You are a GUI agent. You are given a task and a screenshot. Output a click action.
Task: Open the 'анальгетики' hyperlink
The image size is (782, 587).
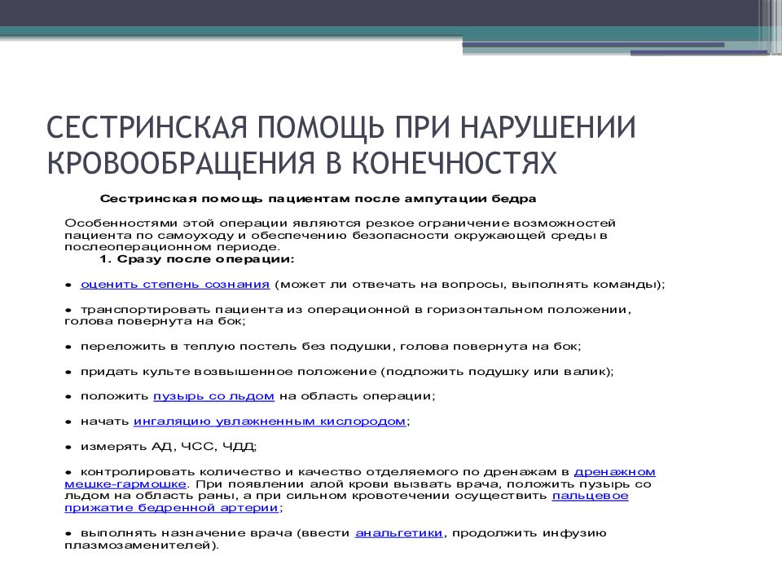pyautogui.click(x=398, y=532)
